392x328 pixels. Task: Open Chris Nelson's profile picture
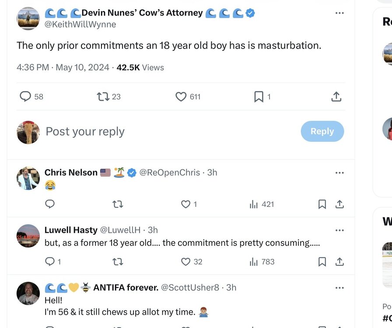click(28, 178)
